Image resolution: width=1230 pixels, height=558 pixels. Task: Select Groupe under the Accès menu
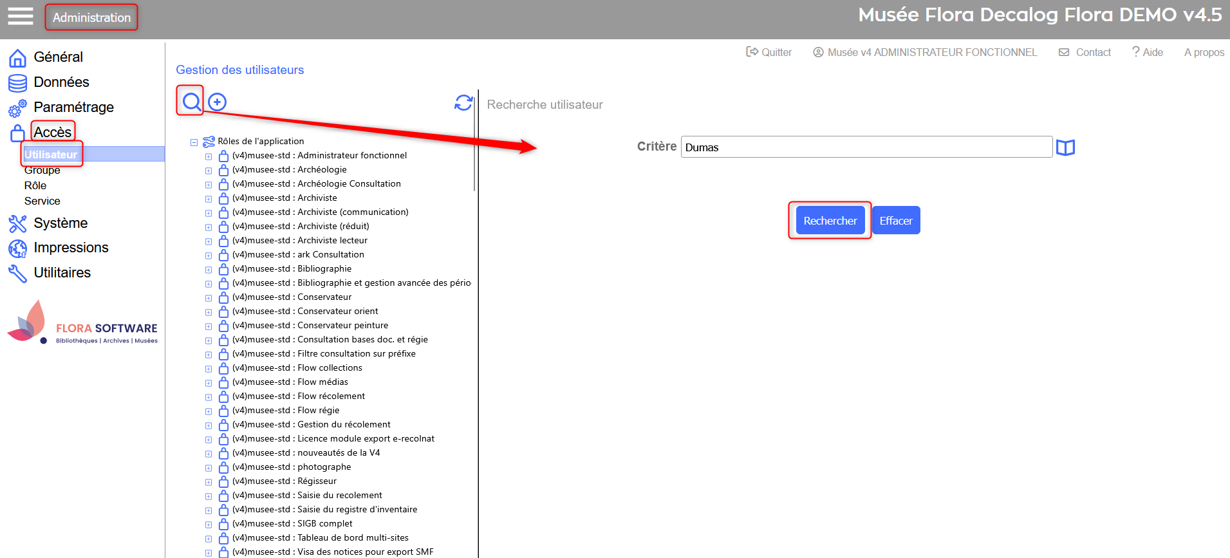pyautogui.click(x=42, y=171)
